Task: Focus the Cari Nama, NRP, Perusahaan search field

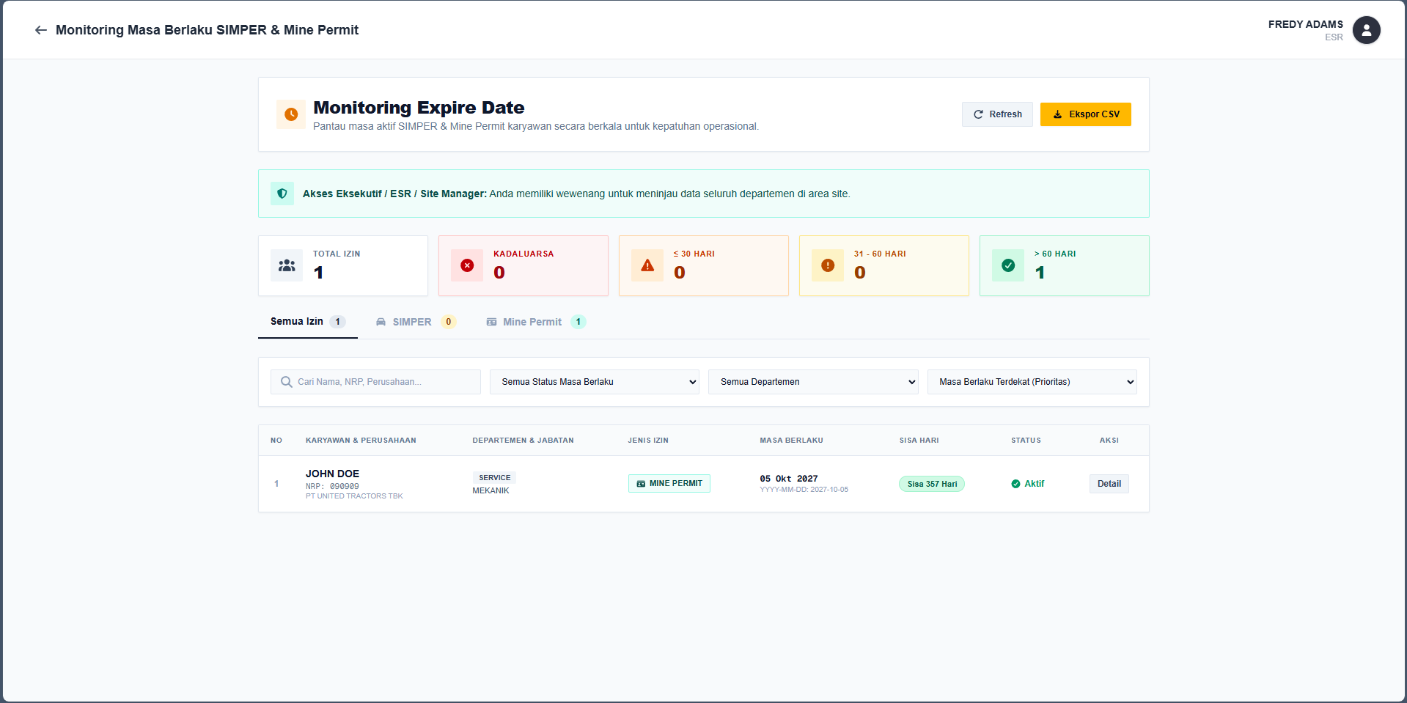Action: click(375, 382)
